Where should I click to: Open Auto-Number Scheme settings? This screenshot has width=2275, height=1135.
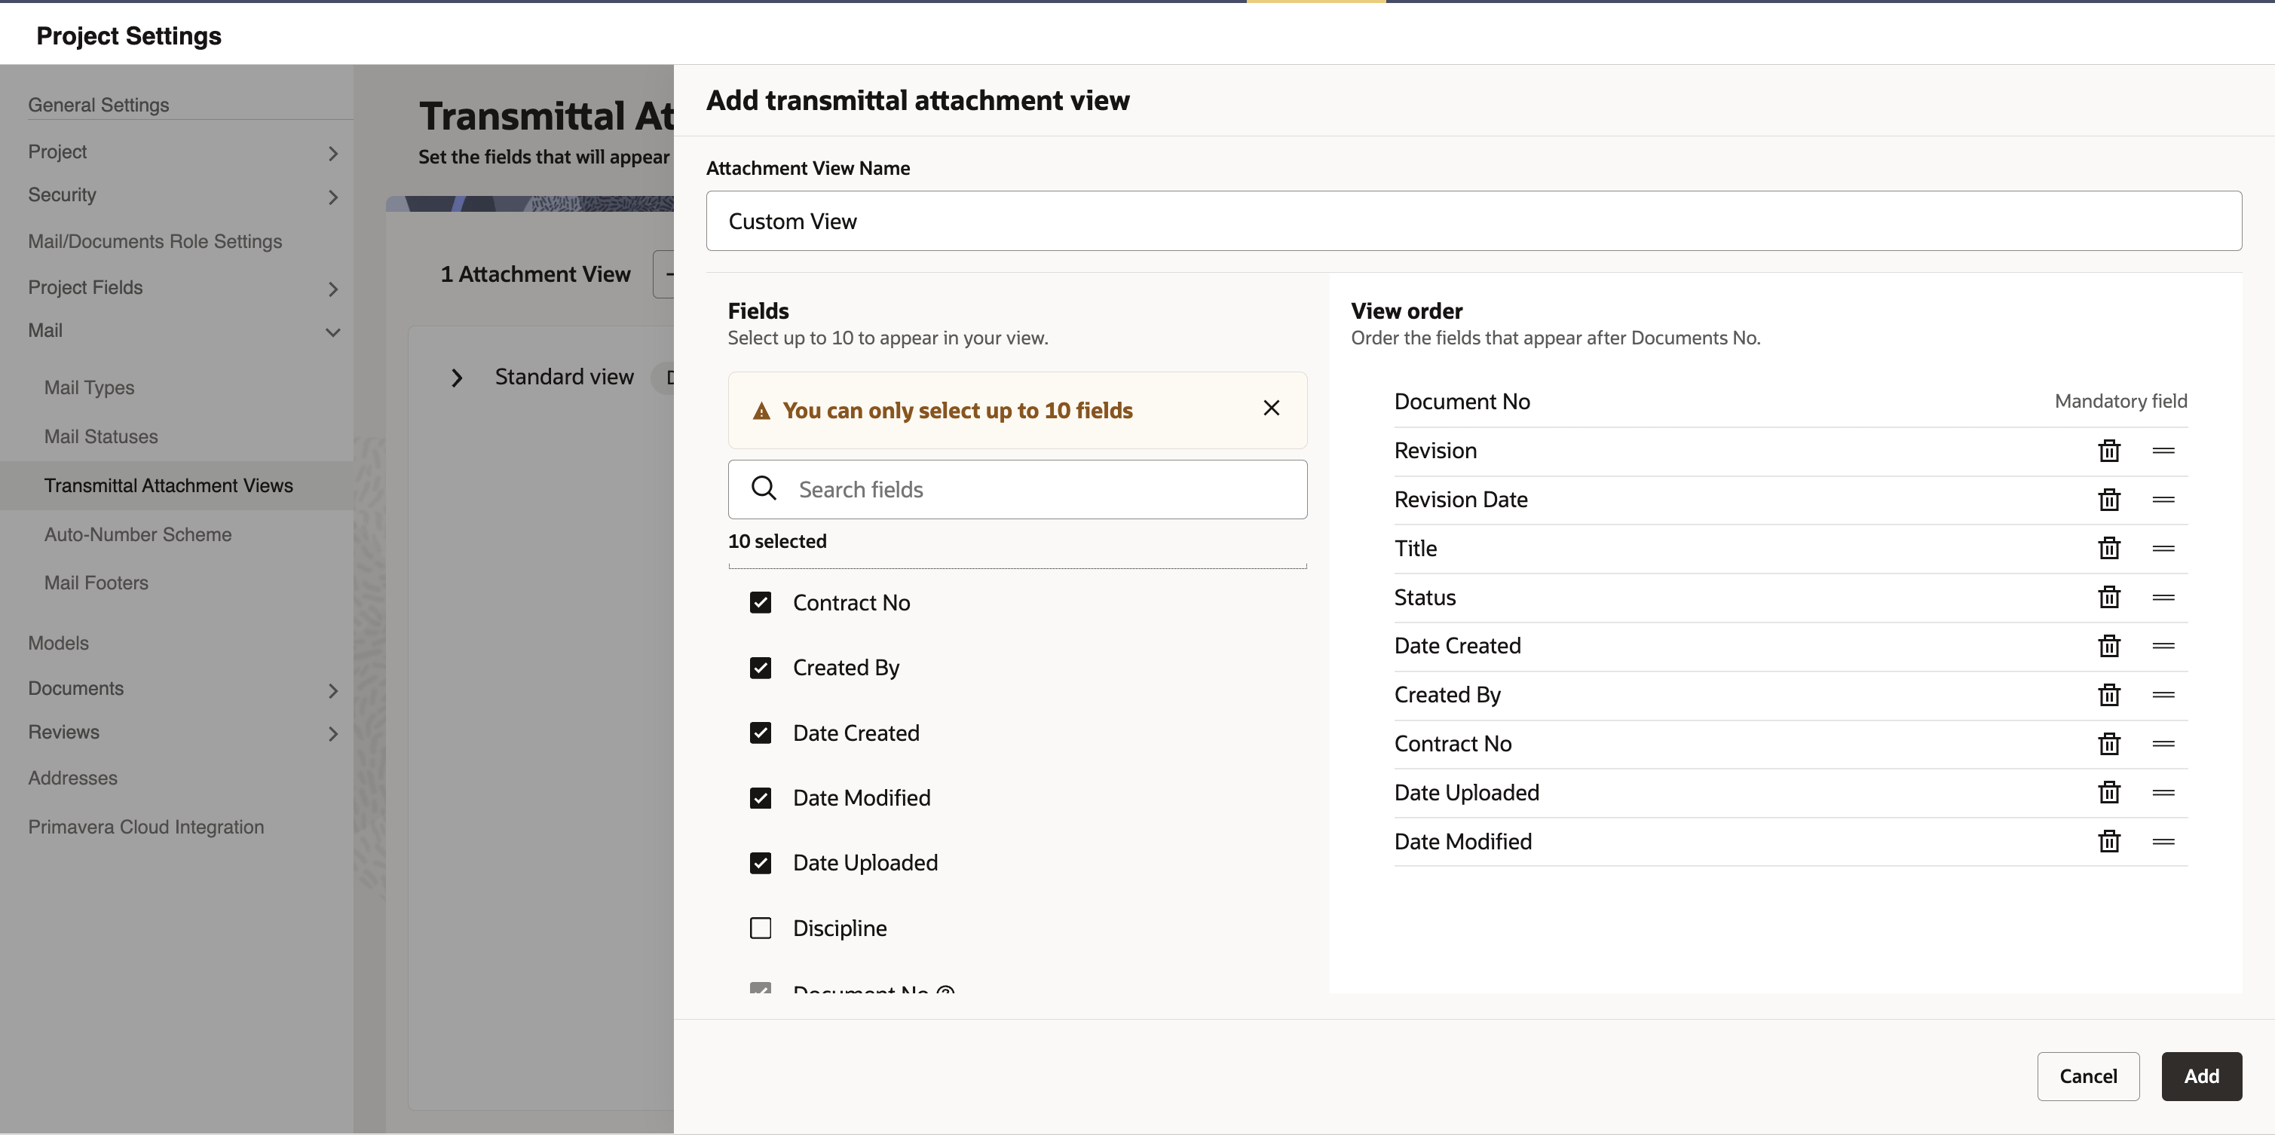(x=138, y=534)
